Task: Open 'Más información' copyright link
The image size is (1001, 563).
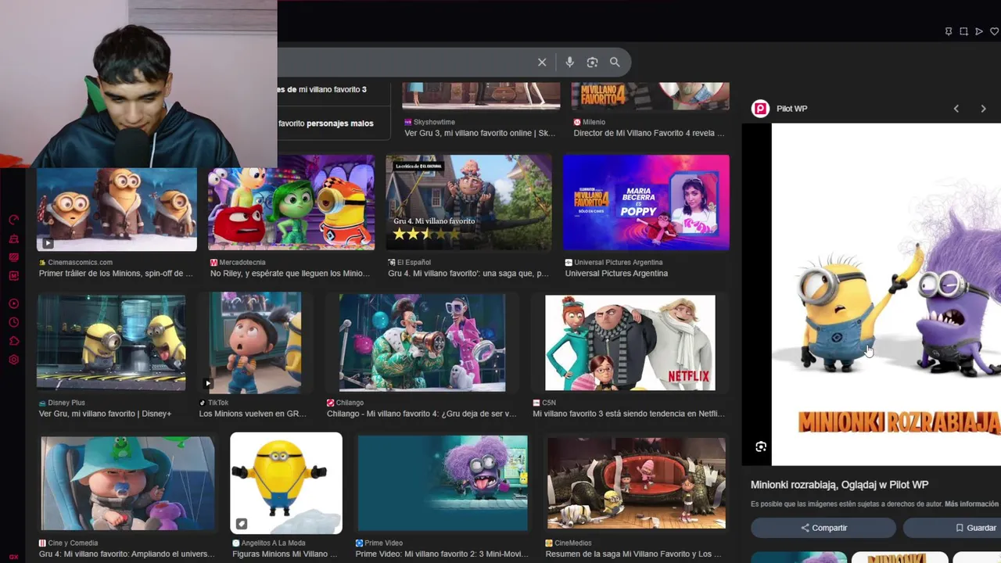Action: [x=971, y=504]
